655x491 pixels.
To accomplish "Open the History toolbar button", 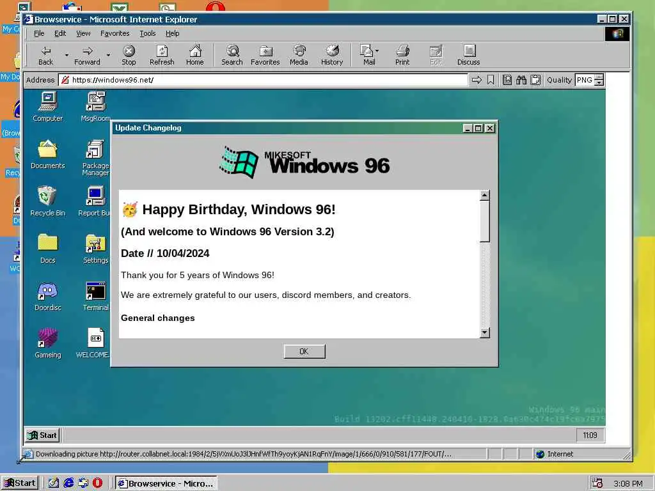I will [332, 55].
